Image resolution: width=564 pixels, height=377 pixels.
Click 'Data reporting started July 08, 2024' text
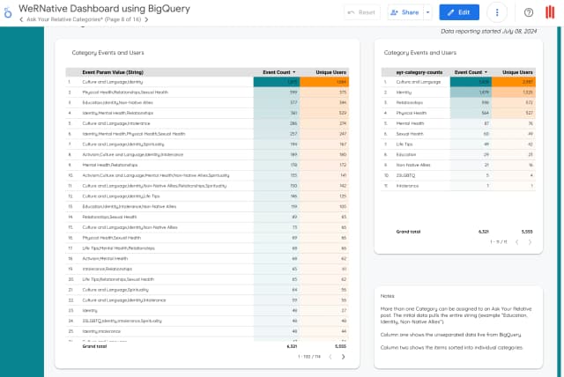[x=488, y=31]
